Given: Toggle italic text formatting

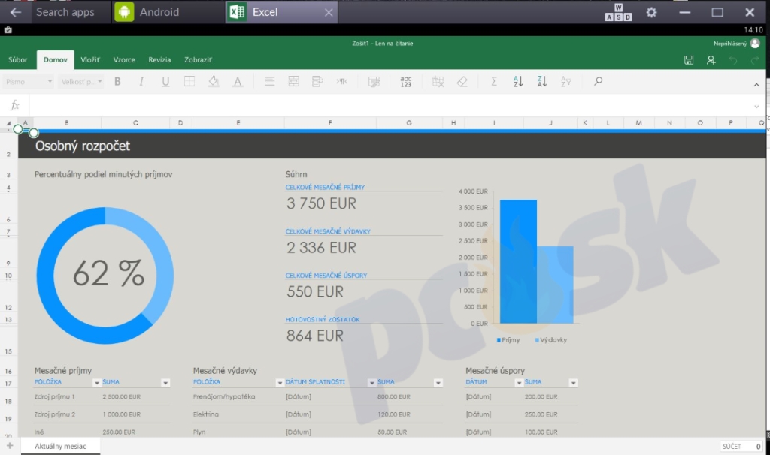Looking at the screenshot, I should 141,82.
